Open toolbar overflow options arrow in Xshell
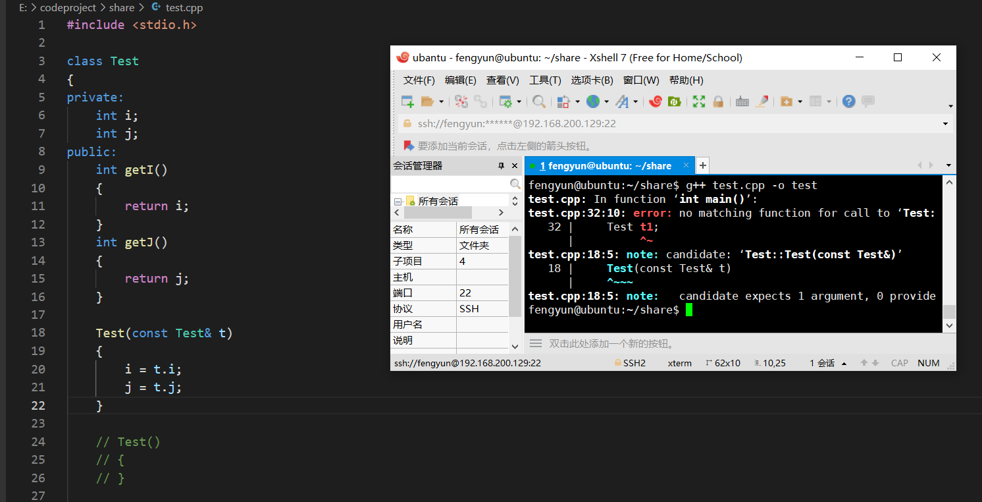Screen dimensions: 982x502 950,106
